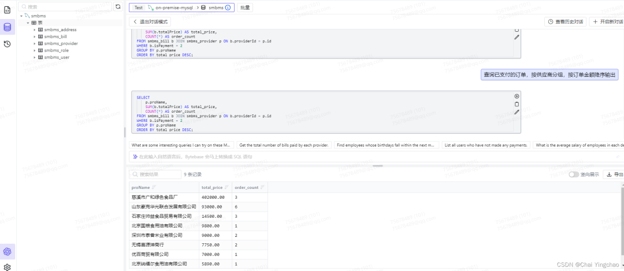Choose suggestion 'What are some interesting queries'
This screenshot has width=624, height=271.
[181, 145]
